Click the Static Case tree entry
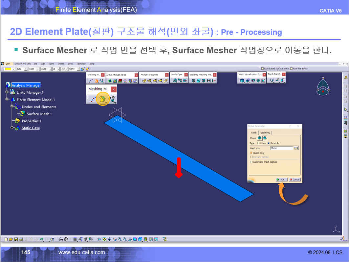 [31, 128]
